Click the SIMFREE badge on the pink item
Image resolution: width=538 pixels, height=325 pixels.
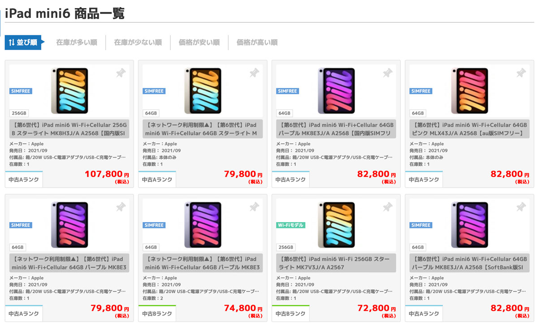tap(421, 91)
